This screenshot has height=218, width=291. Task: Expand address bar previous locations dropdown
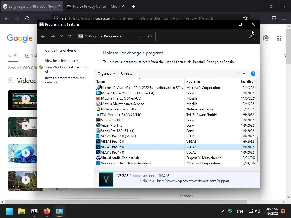point(140,37)
